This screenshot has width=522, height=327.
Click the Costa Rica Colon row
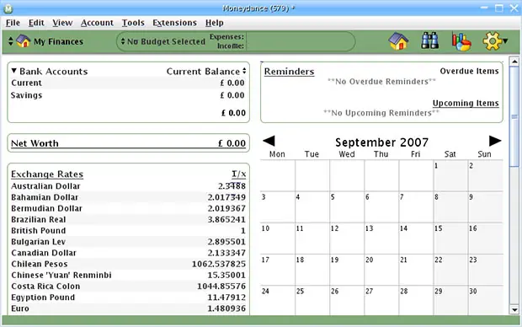128,286
